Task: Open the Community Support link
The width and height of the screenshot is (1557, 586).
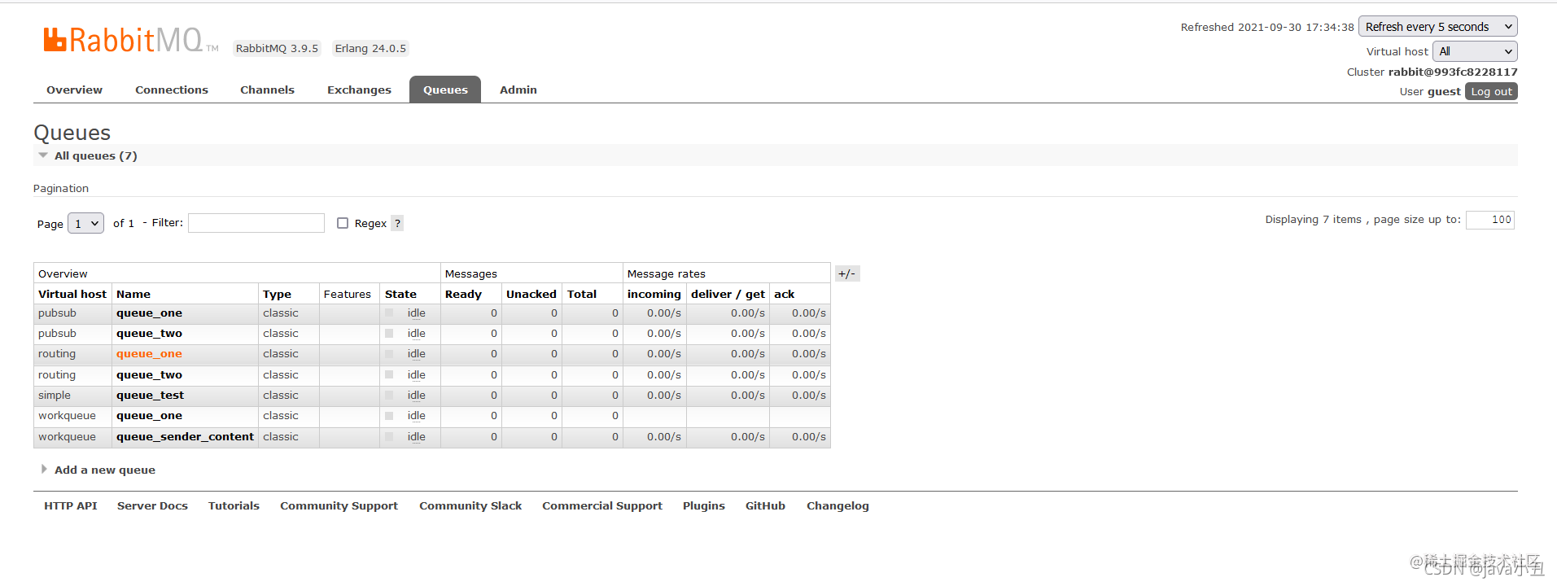Action: (x=339, y=505)
